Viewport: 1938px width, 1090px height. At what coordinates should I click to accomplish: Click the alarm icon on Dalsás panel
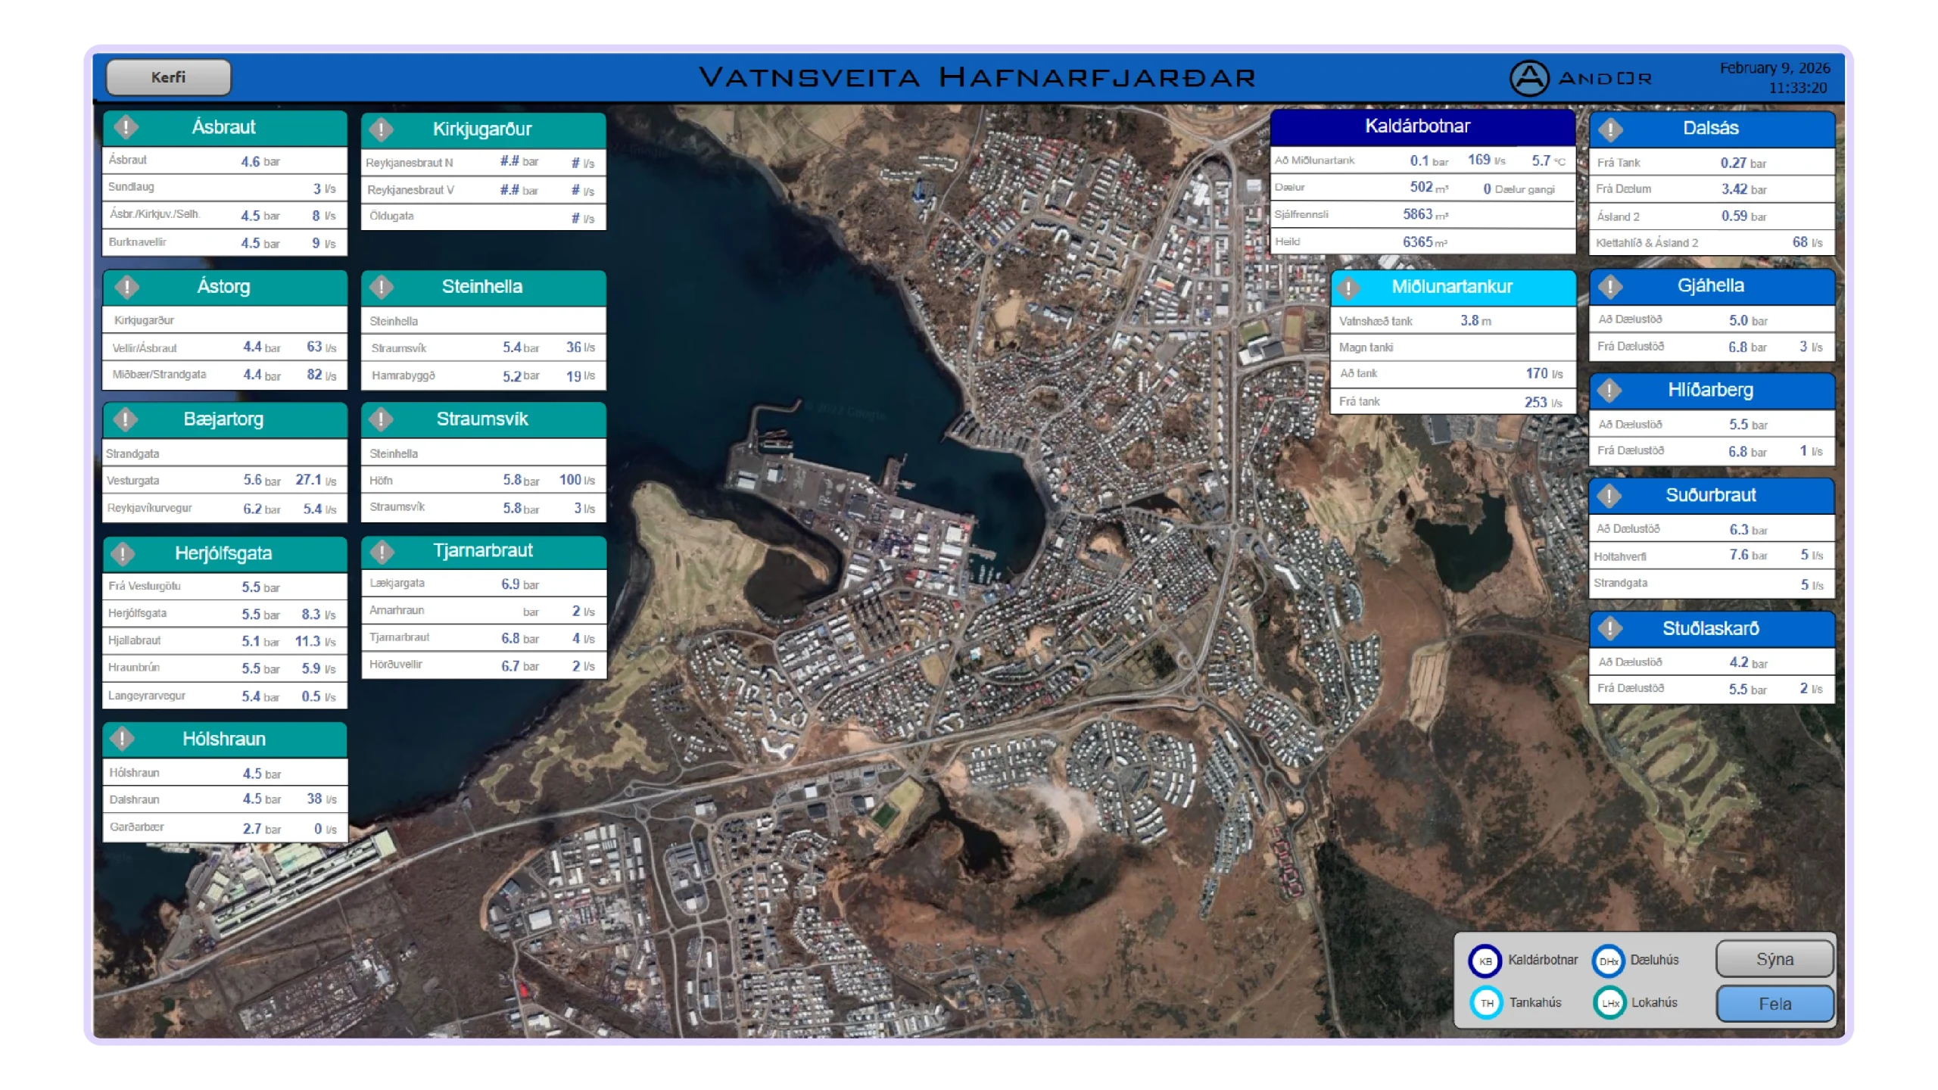1610,129
